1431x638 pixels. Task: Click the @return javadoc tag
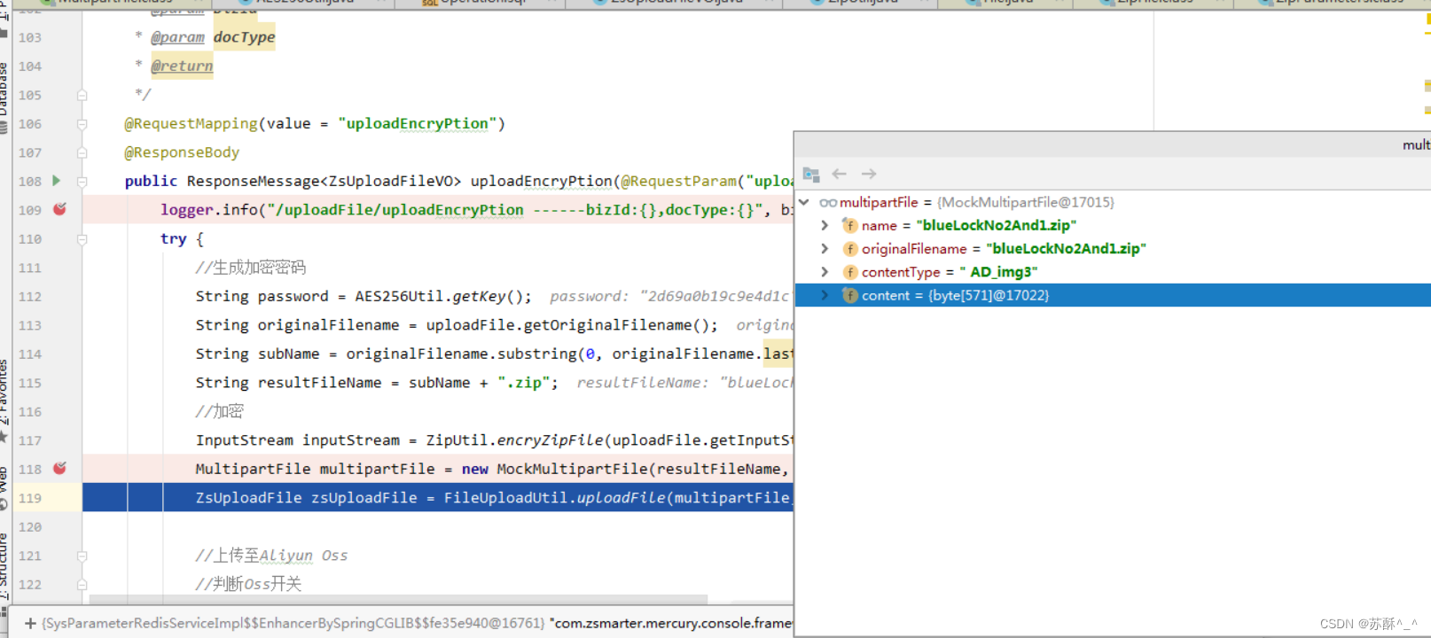pos(182,66)
